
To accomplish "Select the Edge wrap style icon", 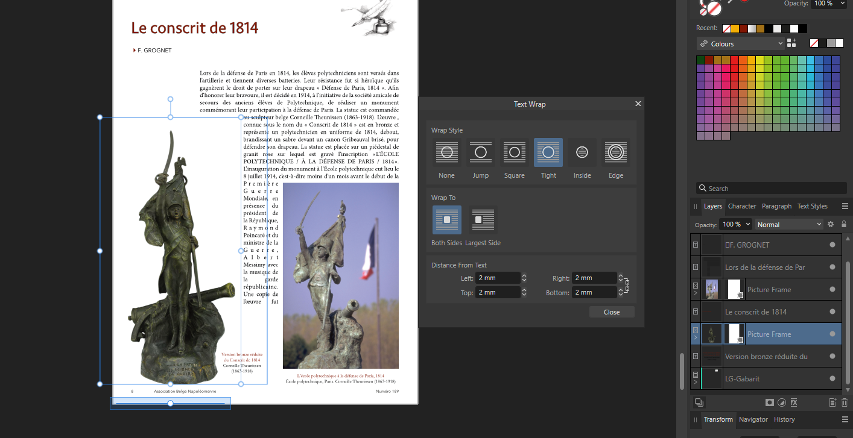I will click(616, 152).
